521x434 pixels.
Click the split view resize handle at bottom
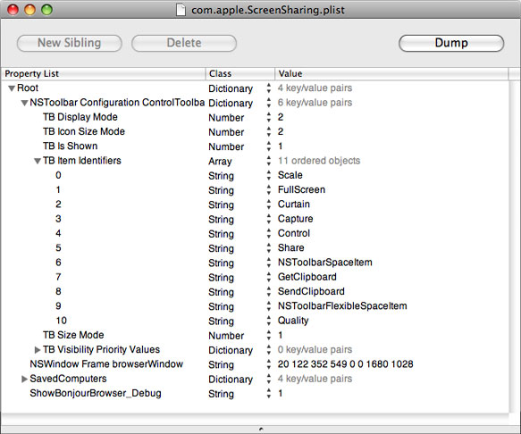click(261, 430)
